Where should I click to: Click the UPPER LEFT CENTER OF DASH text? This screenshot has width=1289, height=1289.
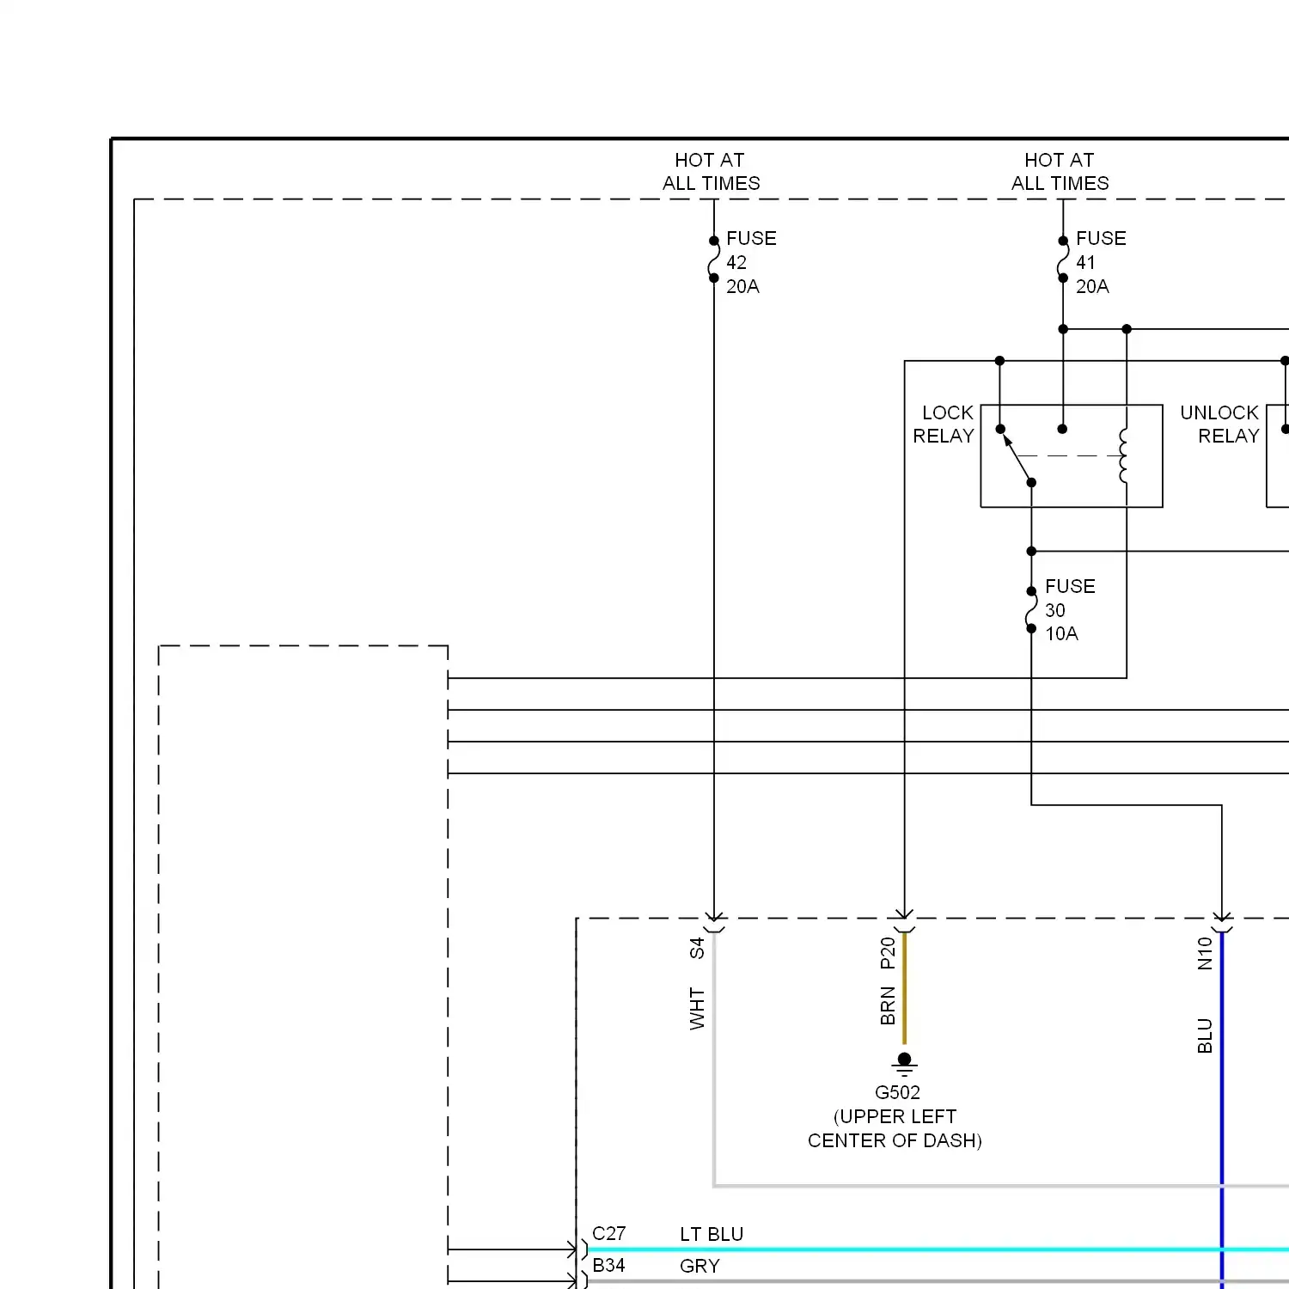click(x=895, y=1128)
